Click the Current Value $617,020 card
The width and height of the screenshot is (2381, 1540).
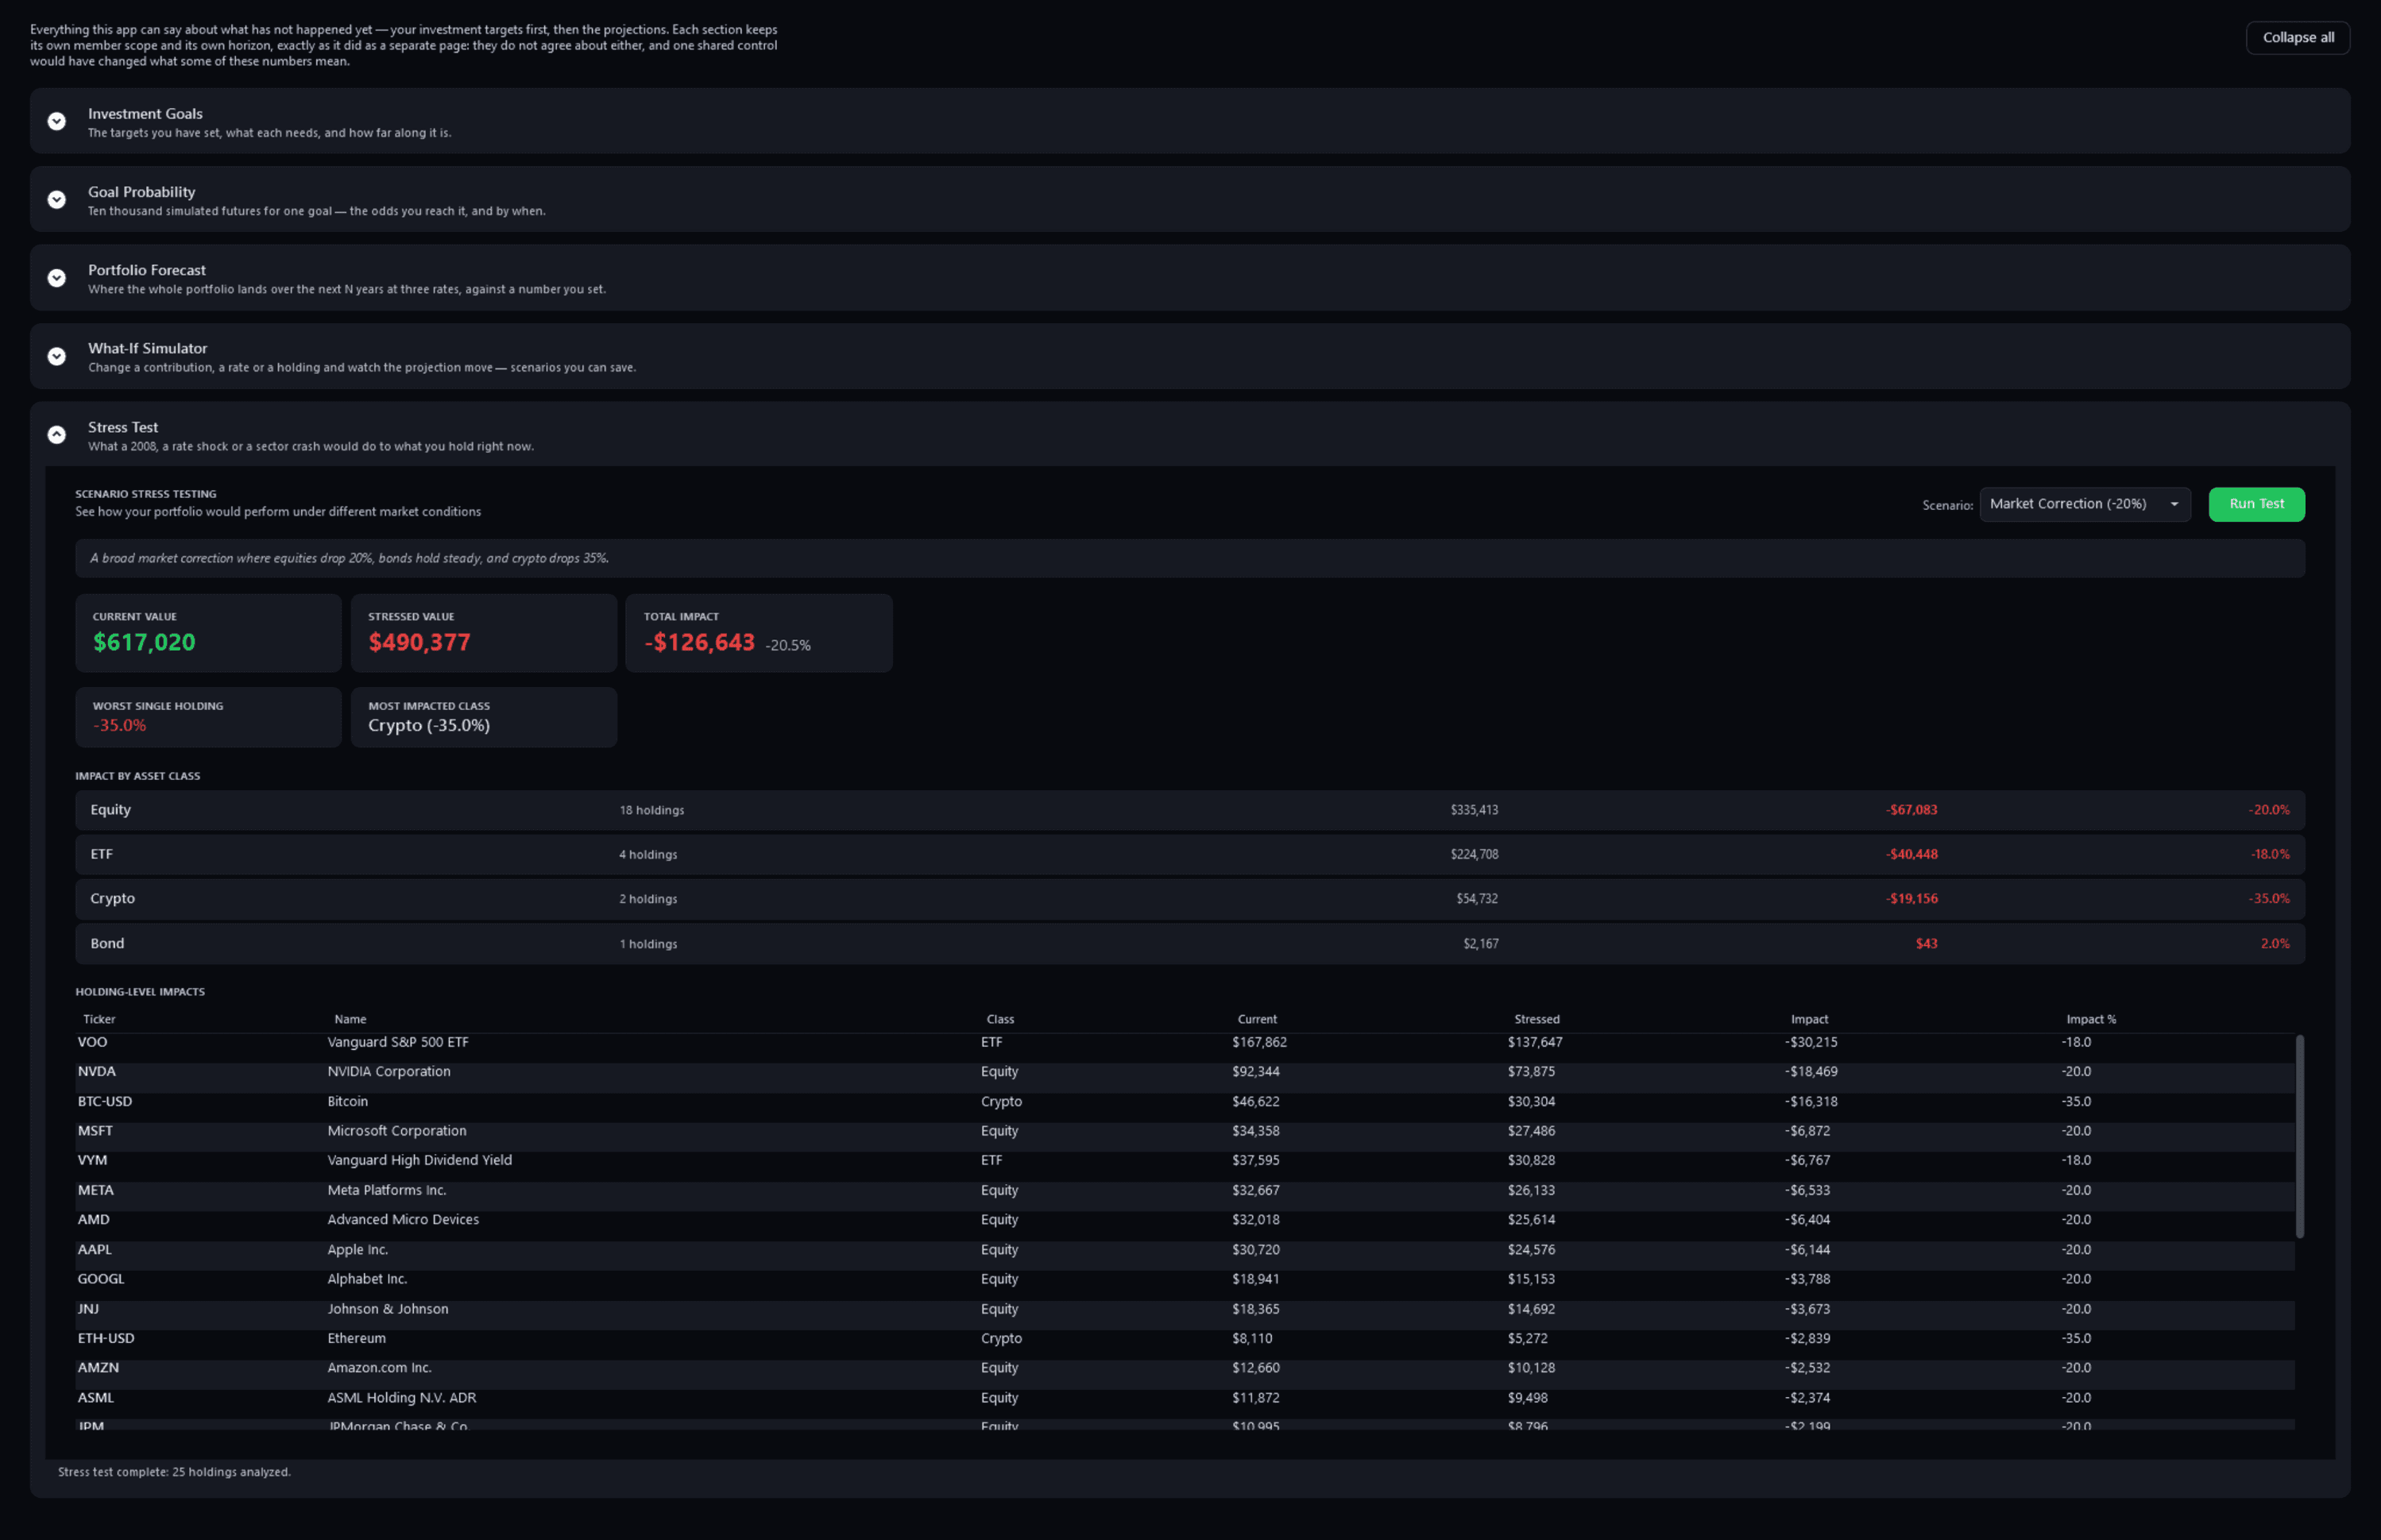(208, 633)
